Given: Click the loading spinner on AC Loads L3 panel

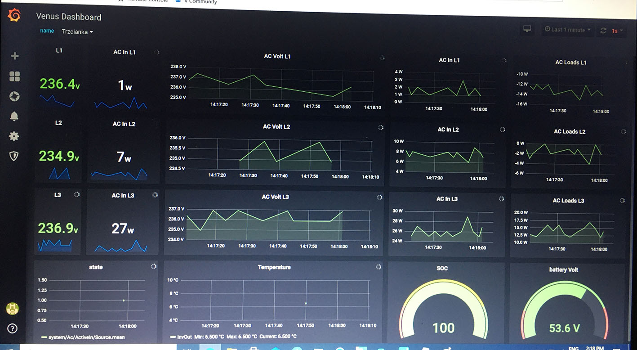Looking at the screenshot, I should pos(622,201).
